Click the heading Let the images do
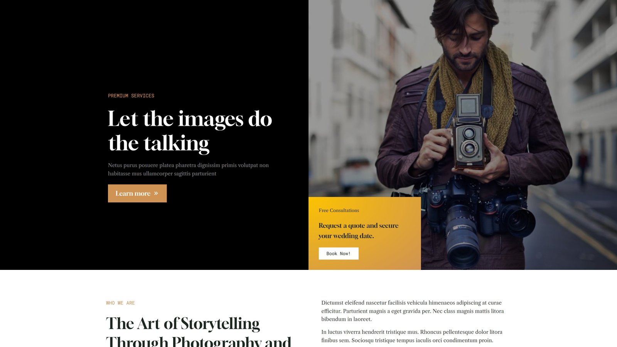Image resolution: width=617 pixels, height=347 pixels. pyautogui.click(x=190, y=119)
